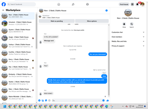The height and width of the screenshot is (109, 148).
Task: Open the Facebook logo home link
Action: [x=4, y=4]
